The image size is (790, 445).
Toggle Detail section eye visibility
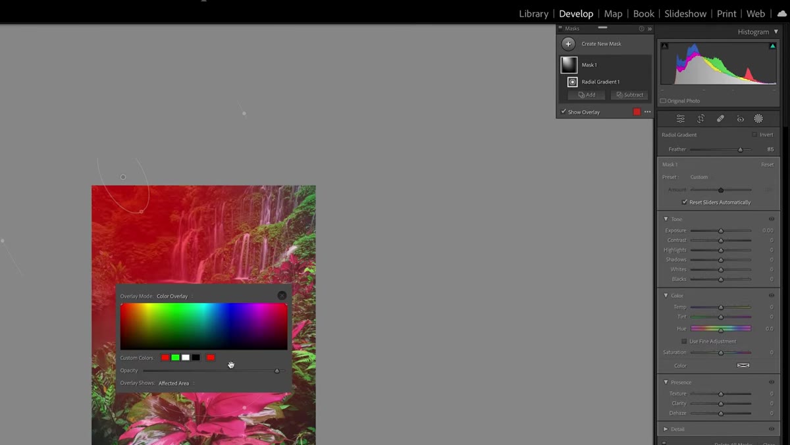click(x=772, y=429)
